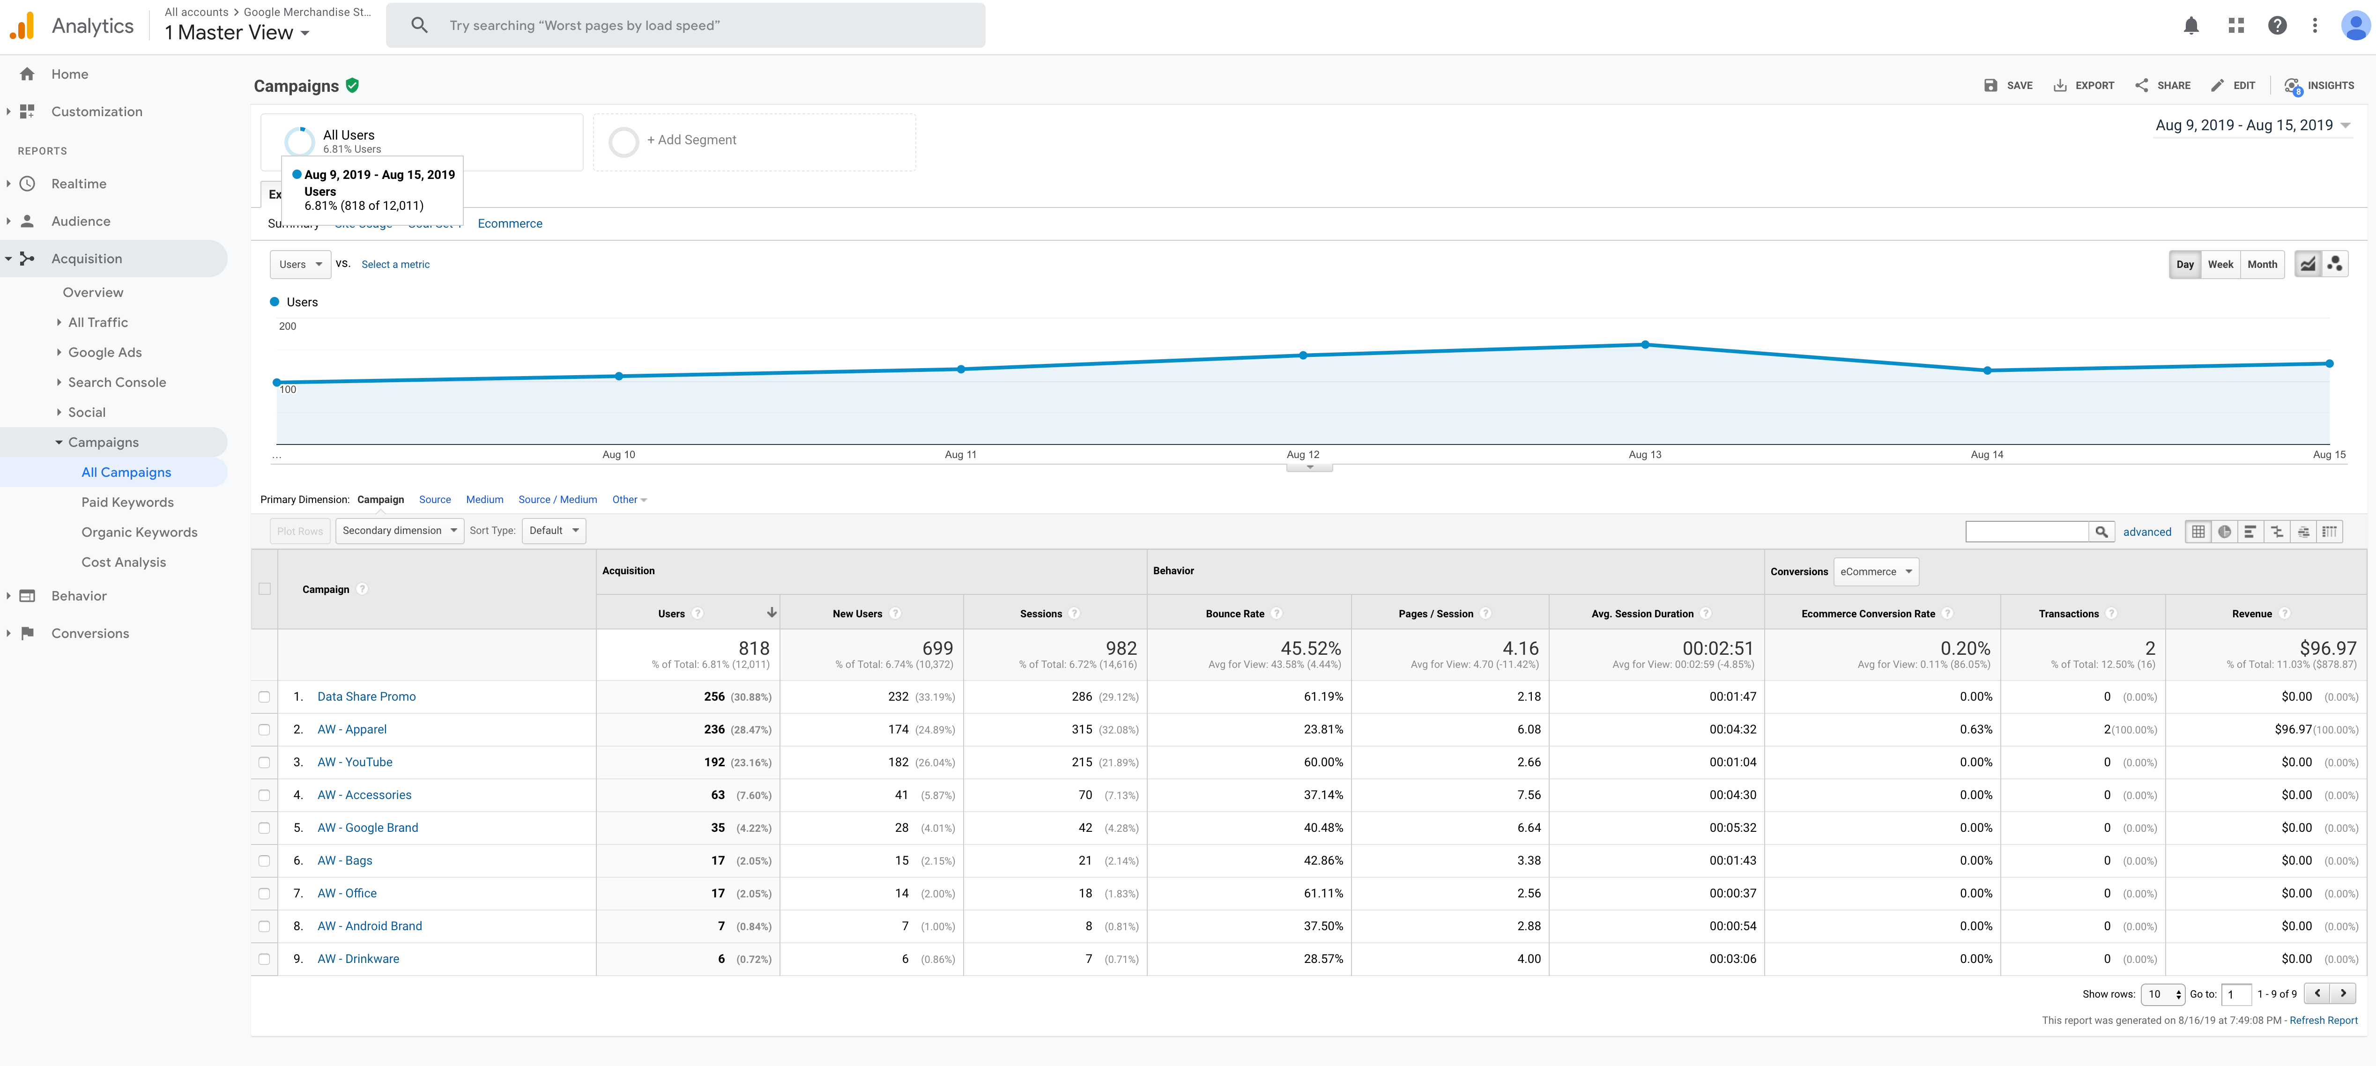Open the help question mark icon
Screen dimensions: 2376x1066
(x=2276, y=26)
